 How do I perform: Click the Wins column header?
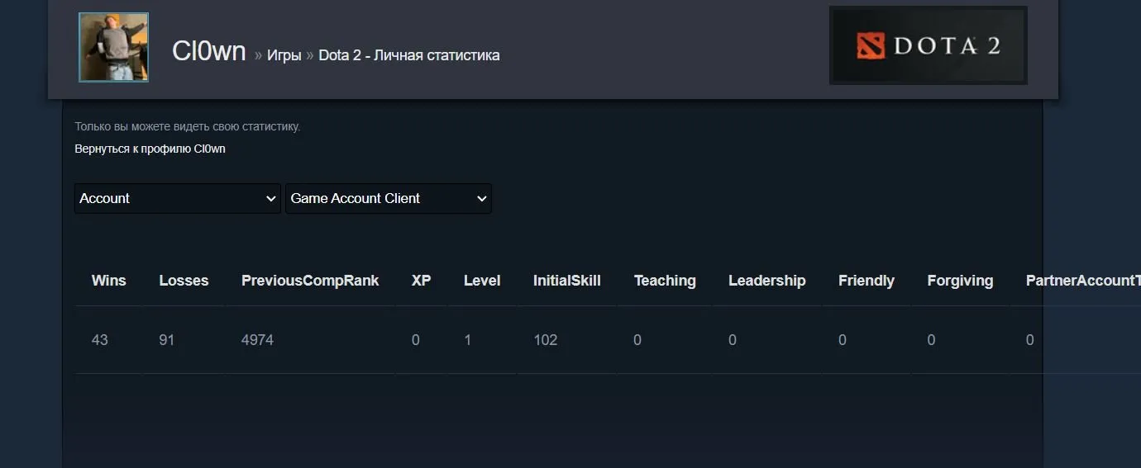[x=109, y=281]
